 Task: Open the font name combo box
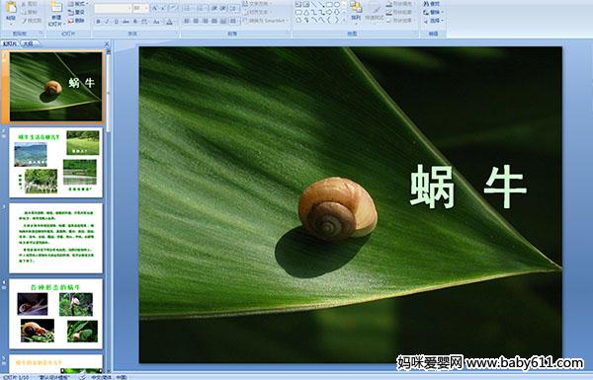[113, 8]
